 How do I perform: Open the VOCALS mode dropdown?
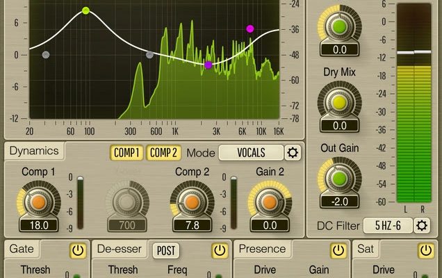[x=252, y=153]
